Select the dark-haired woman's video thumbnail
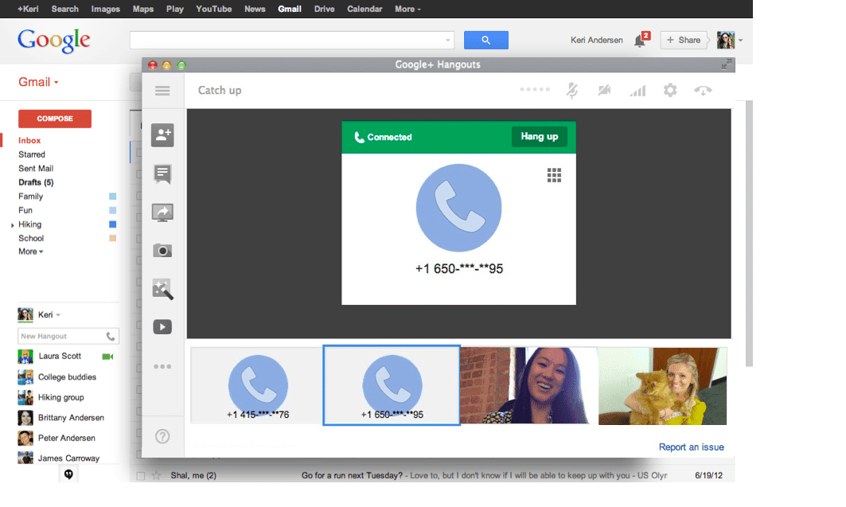 point(528,385)
